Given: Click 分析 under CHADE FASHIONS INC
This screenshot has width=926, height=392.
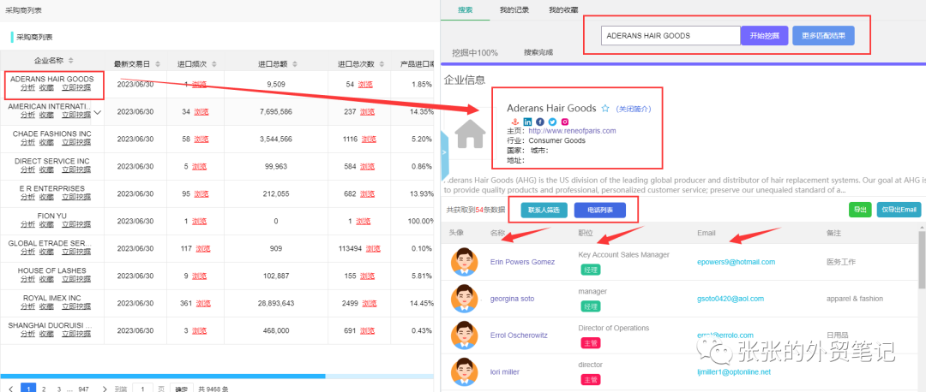Looking at the screenshot, I should pos(27,142).
